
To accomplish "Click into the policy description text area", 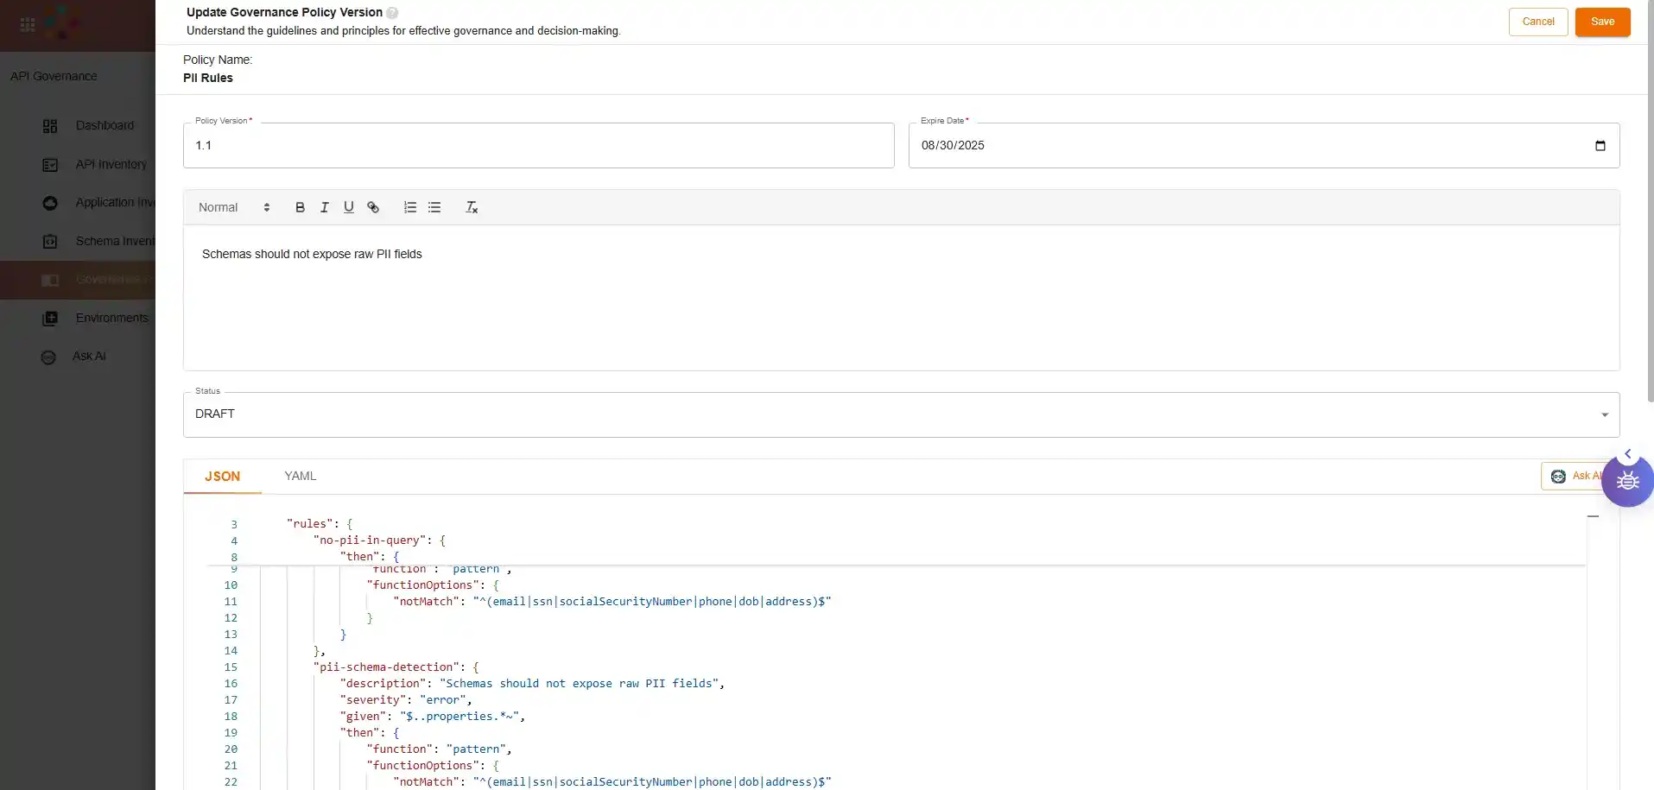I will point(901,298).
